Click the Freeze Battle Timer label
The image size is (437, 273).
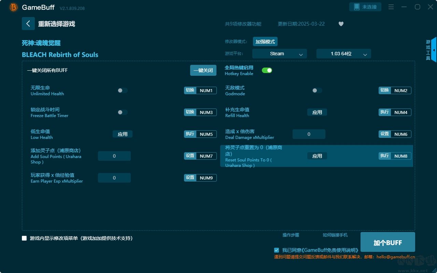[50, 116]
